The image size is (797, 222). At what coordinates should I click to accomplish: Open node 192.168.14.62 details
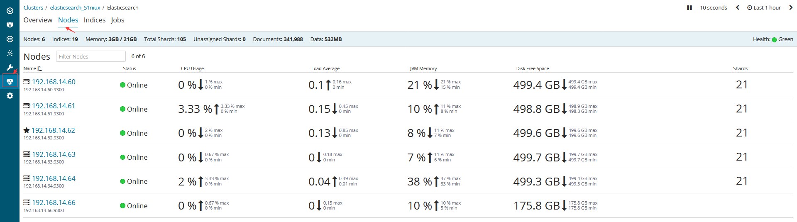pos(53,130)
